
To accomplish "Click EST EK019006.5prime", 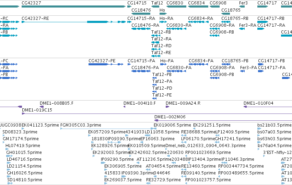I will (172, 125).
